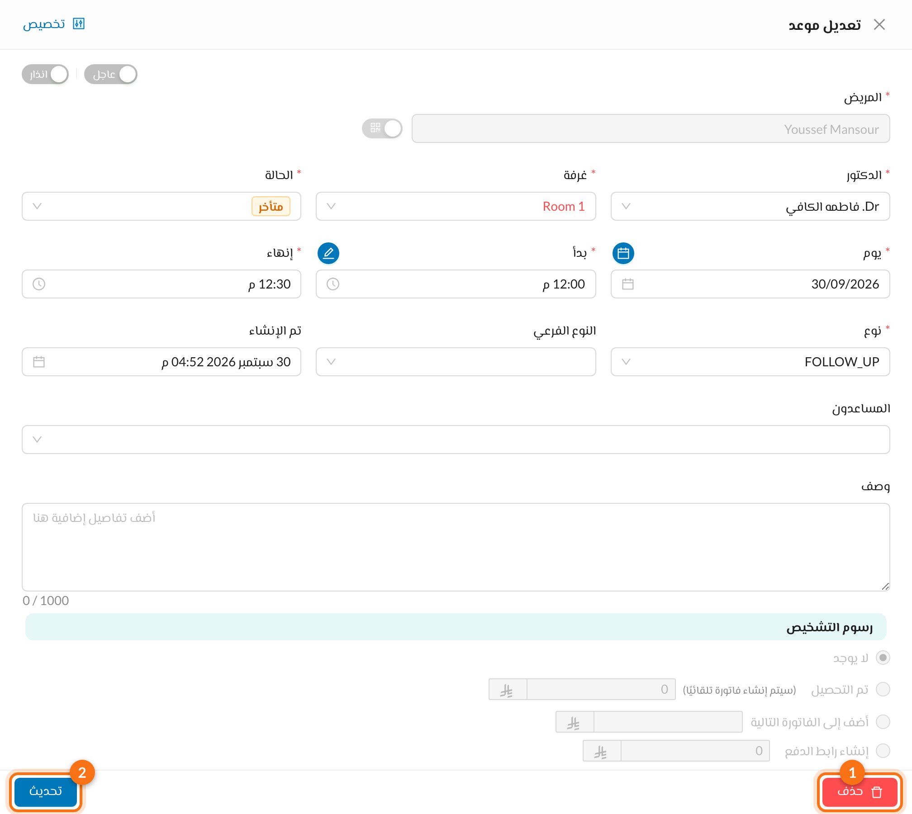Select the إنشاء رابط الدفع radio option
Screen dimensions: 912x814
pos(883,751)
